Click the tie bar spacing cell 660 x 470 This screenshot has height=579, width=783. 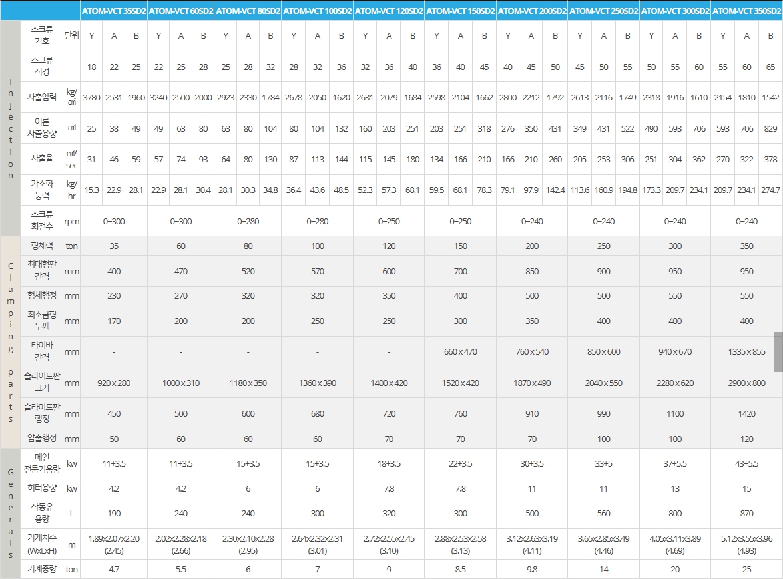click(461, 352)
